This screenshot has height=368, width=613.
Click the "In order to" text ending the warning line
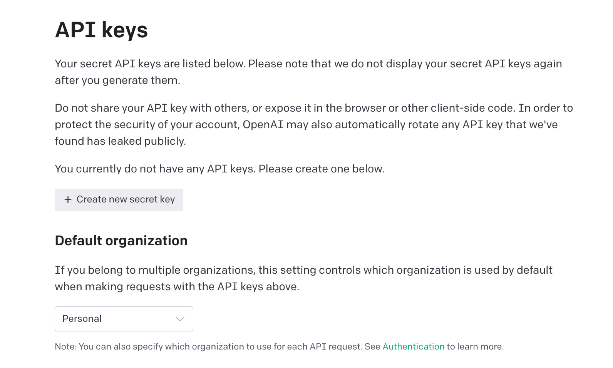[545, 108]
